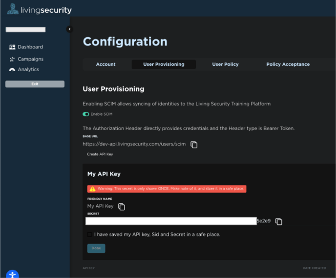Copy the secret key value
336x278 pixels.
pyautogui.click(x=278, y=221)
